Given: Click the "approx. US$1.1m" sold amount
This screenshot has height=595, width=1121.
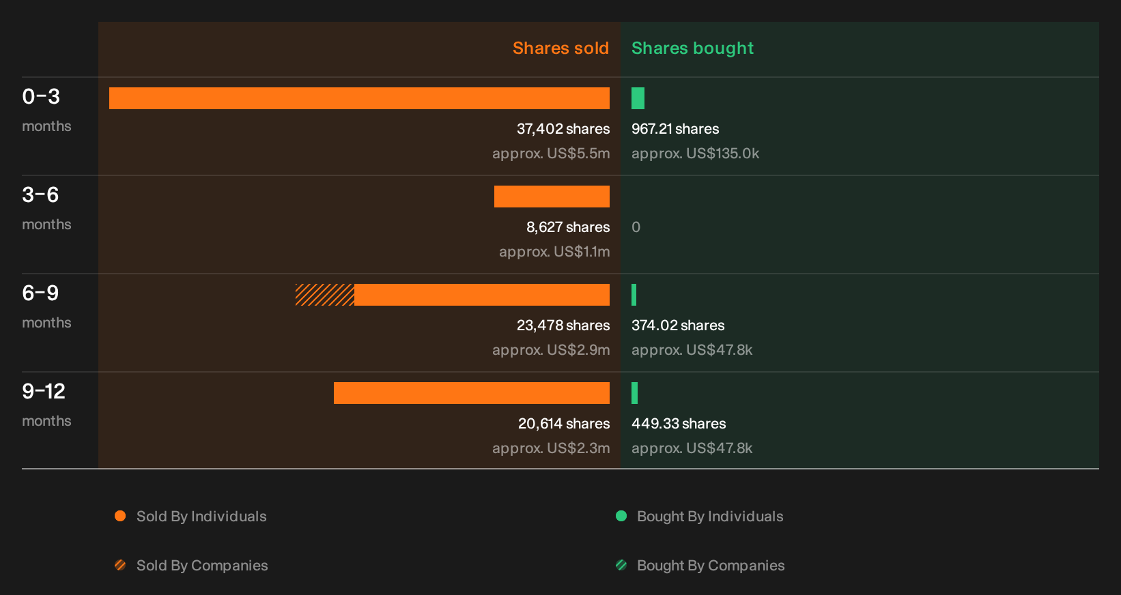Looking at the screenshot, I should point(554,252).
